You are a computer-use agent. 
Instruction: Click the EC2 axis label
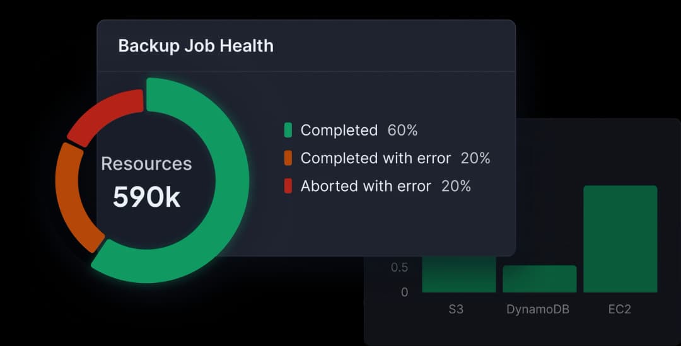619,309
